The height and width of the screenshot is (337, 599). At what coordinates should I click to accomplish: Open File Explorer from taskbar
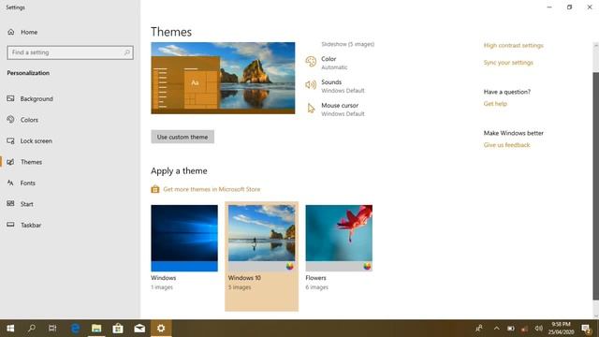click(x=96, y=329)
